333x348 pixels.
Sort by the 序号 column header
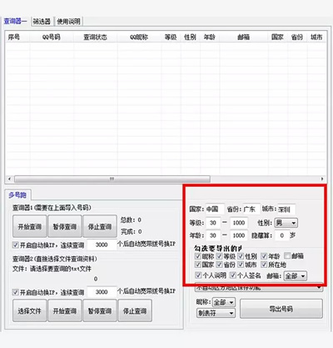point(17,37)
